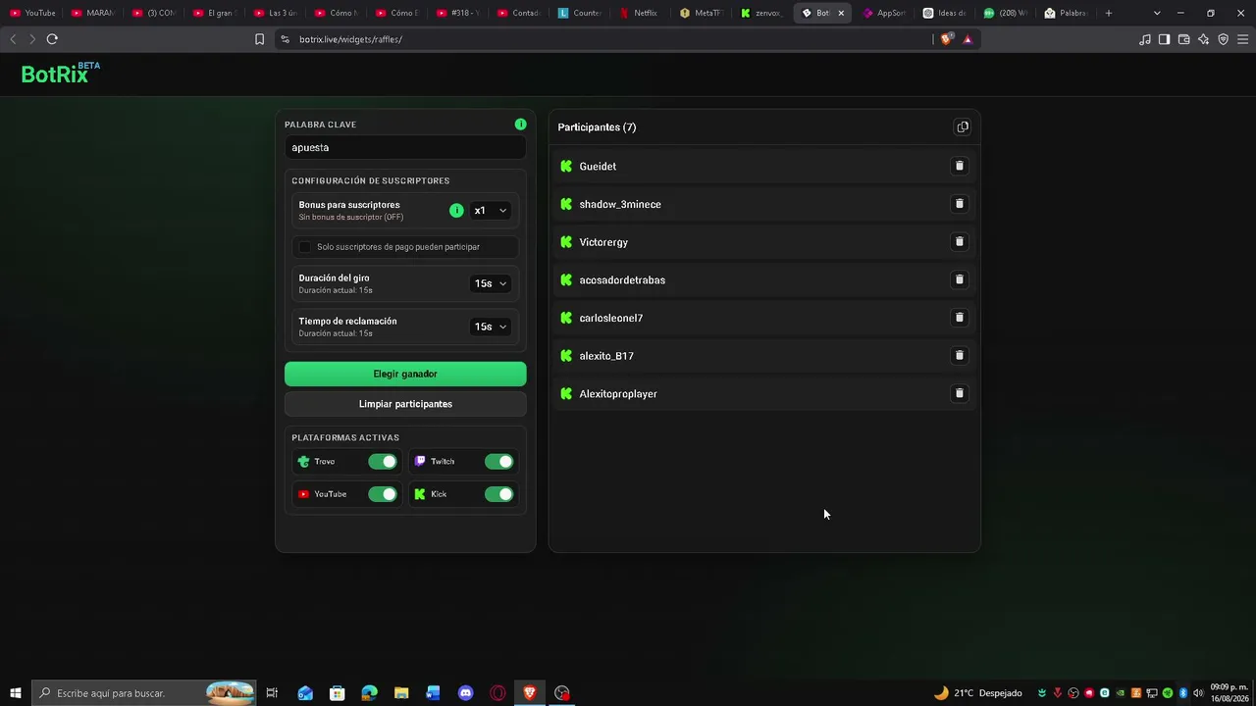Open the Brave Shields lion icon
Viewport: 1256px width, 706px height.
point(946,39)
